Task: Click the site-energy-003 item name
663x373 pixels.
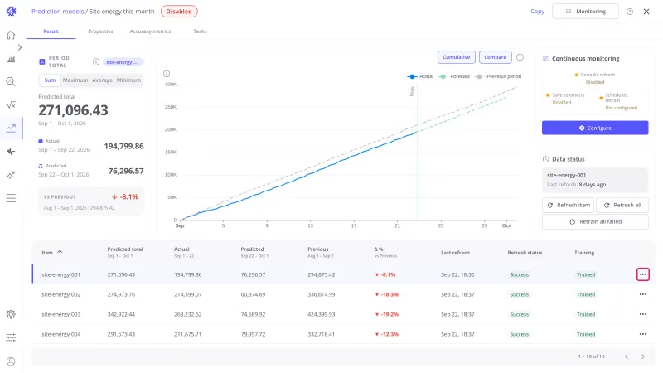Action: (60, 314)
